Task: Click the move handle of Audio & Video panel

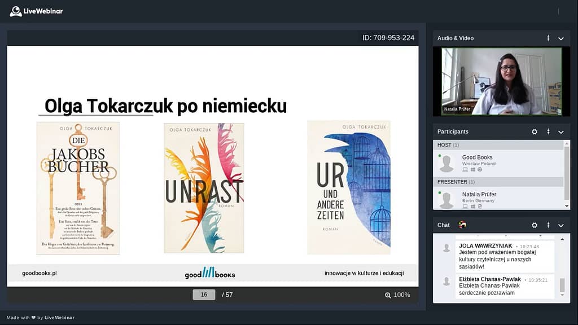Action: coord(548,38)
